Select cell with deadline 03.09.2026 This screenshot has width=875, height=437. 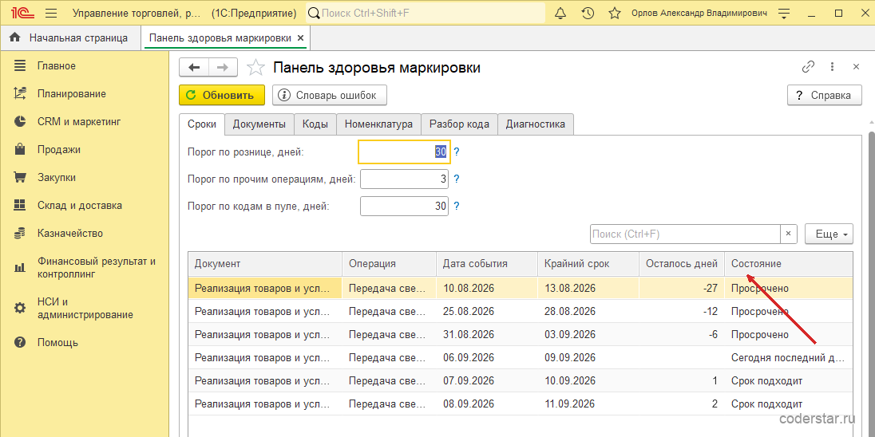point(588,334)
